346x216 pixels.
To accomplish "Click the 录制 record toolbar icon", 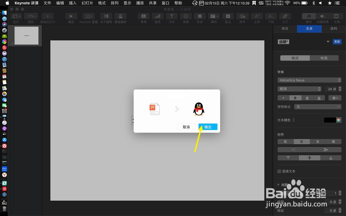I will click(x=186, y=16).
